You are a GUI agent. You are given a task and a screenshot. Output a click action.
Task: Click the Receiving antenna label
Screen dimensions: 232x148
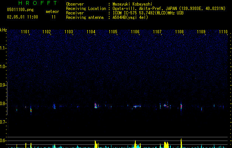point(85,17)
